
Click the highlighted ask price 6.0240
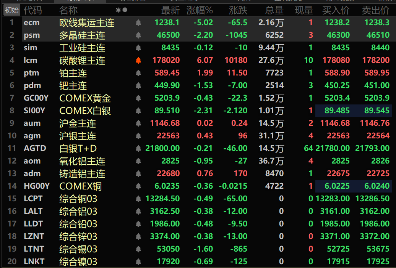point(377,186)
